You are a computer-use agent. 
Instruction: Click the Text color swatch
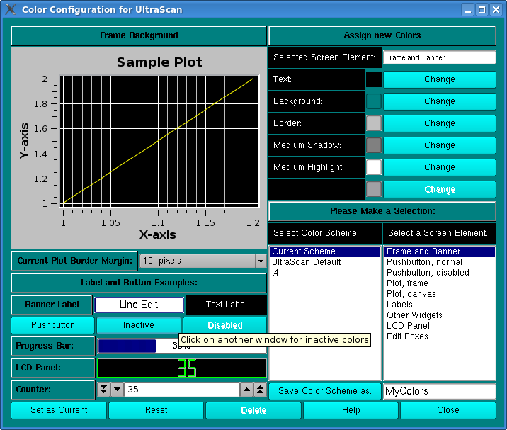tap(374, 79)
